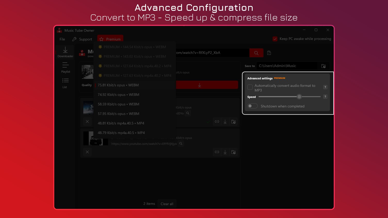Select 75.81 Kbit/s opus WEBM quality
This screenshot has width=388, height=218.
(118, 85)
